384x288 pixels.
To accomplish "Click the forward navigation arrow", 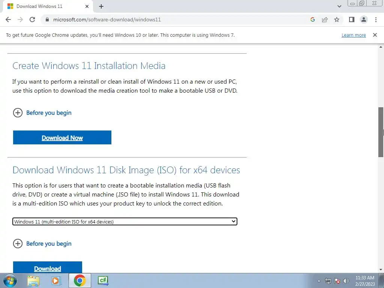I will pyautogui.click(x=20, y=19).
